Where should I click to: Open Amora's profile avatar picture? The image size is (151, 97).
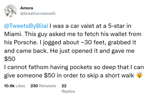click(x=11, y=11)
